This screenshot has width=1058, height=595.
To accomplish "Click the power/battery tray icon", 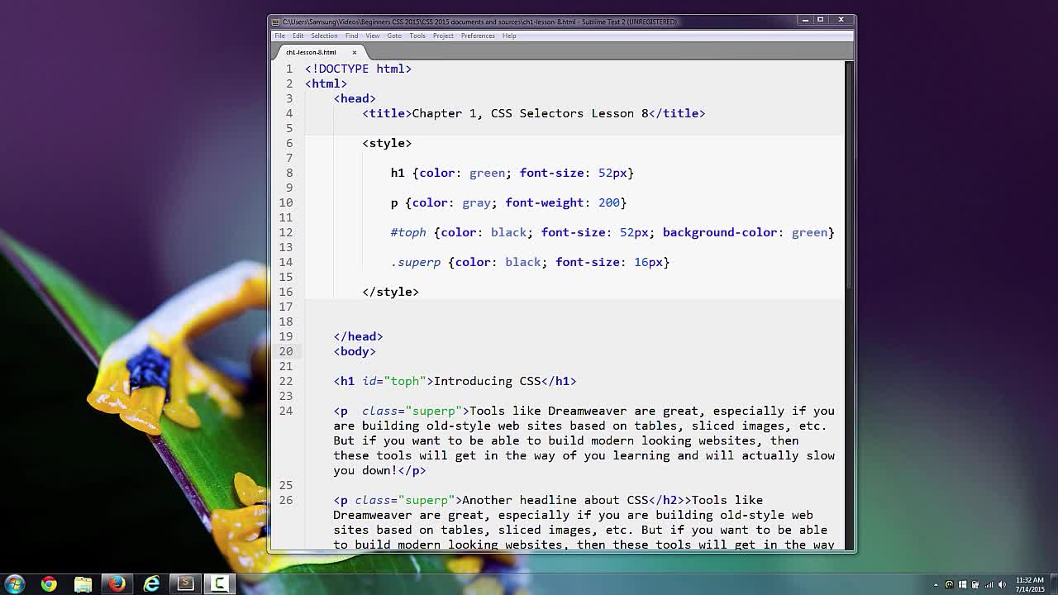I will pos(975,585).
